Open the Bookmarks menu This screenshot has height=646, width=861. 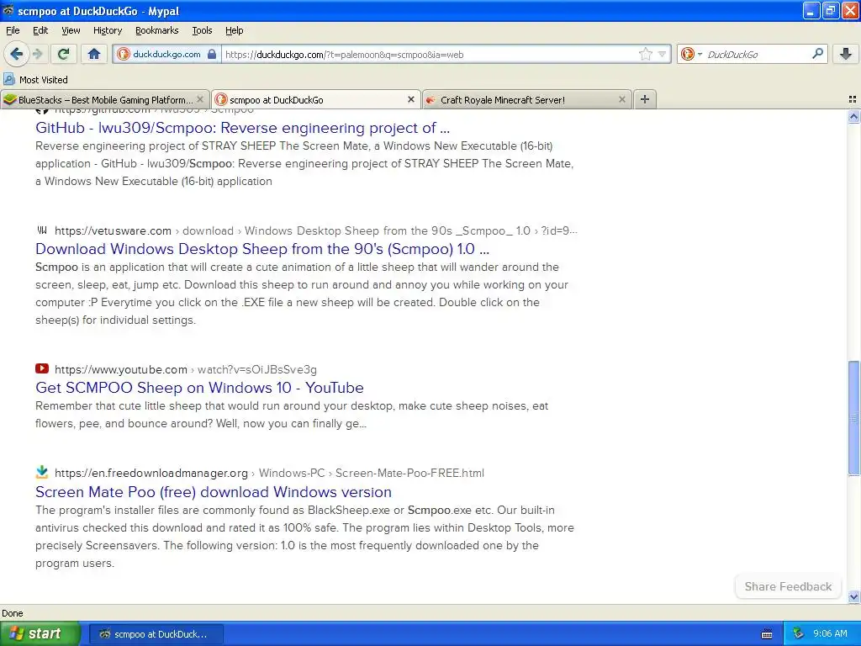click(156, 30)
